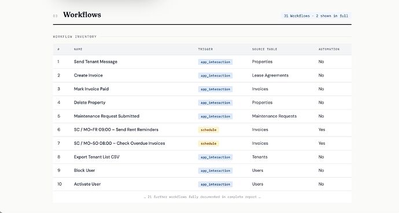
Task: Click the NAME column header
Action: point(78,49)
